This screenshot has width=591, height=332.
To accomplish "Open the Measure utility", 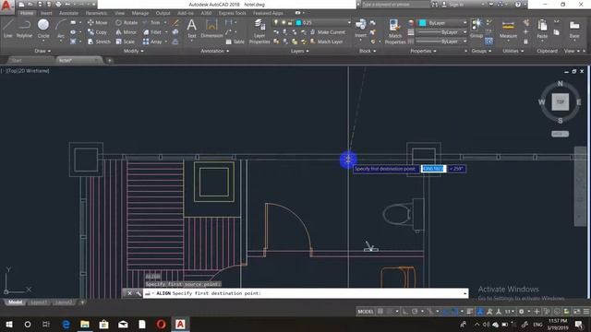I will pos(508,30).
